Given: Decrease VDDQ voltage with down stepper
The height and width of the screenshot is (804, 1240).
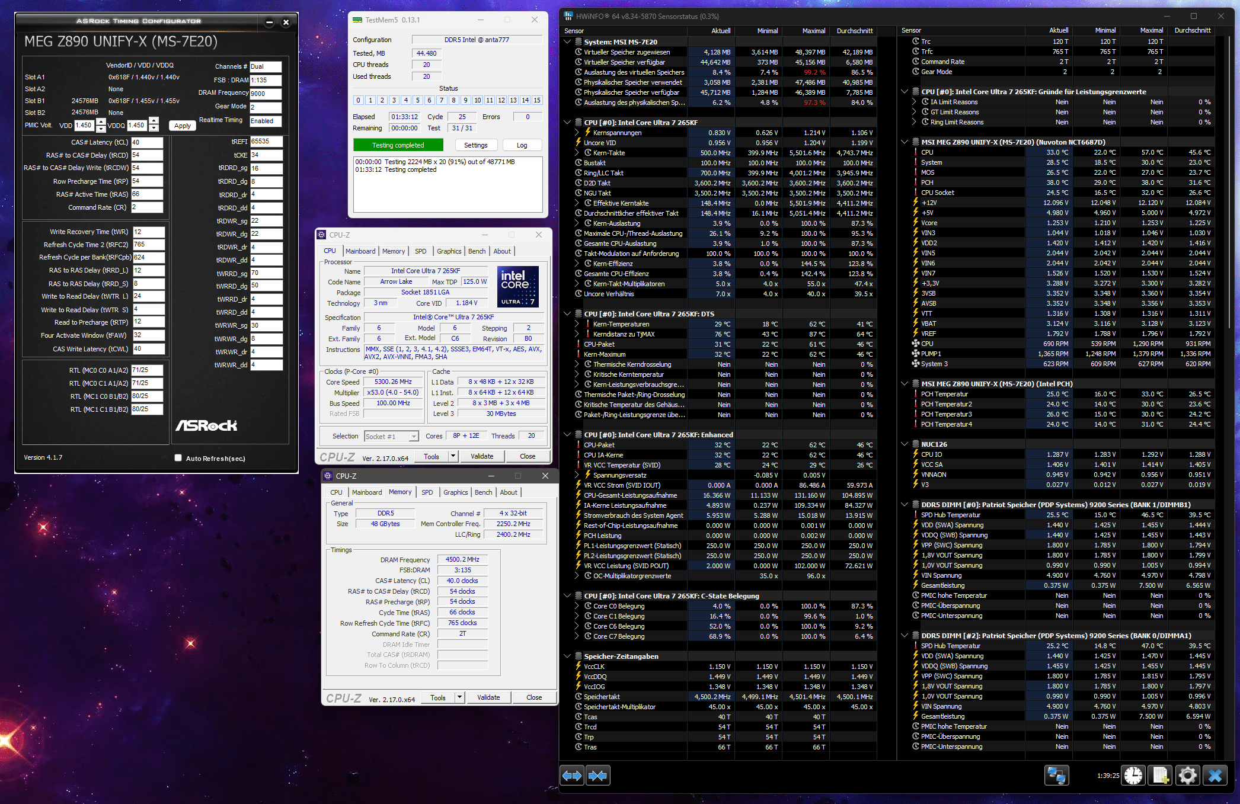Looking at the screenshot, I should [x=154, y=129].
